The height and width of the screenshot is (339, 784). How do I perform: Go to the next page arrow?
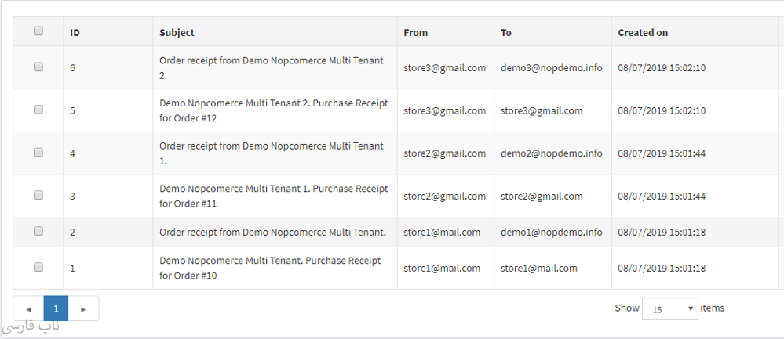click(x=83, y=308)
